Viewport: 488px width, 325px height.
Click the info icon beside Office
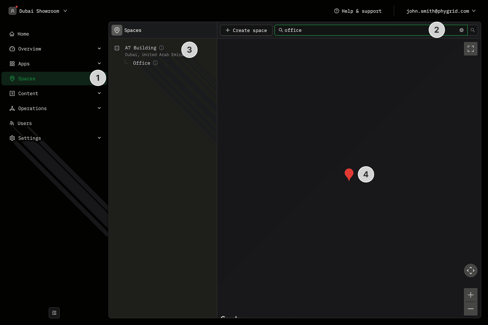coord(155,63)
